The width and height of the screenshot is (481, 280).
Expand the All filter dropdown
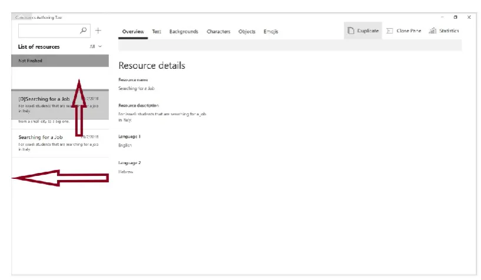(96, 46)
